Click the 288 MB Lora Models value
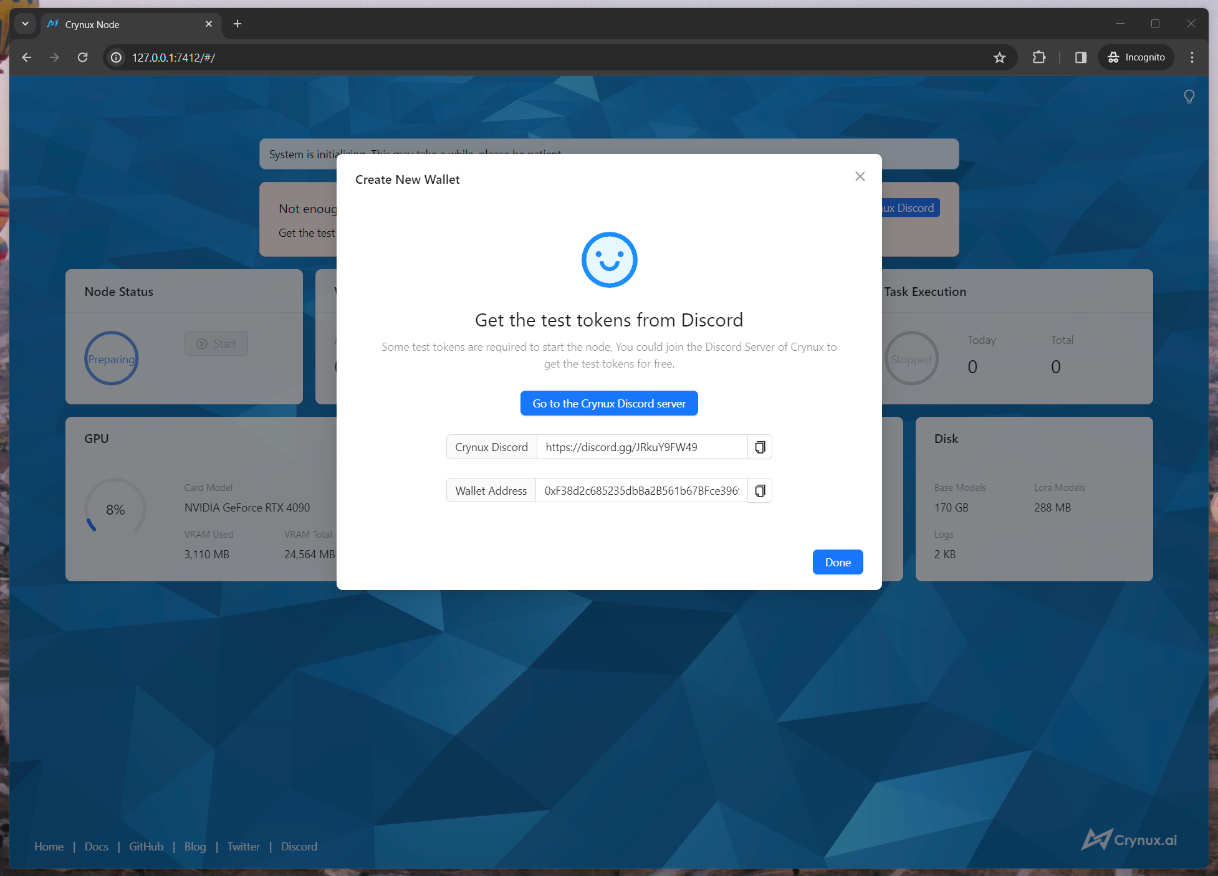This screenshot has width=1218, height=876. tap(1052, 507)
